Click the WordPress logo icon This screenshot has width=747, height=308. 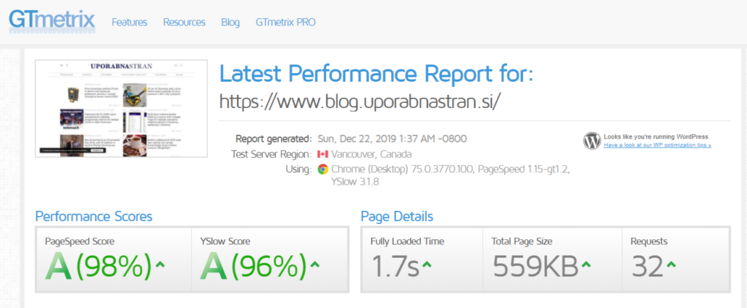[x=592, y=141]
